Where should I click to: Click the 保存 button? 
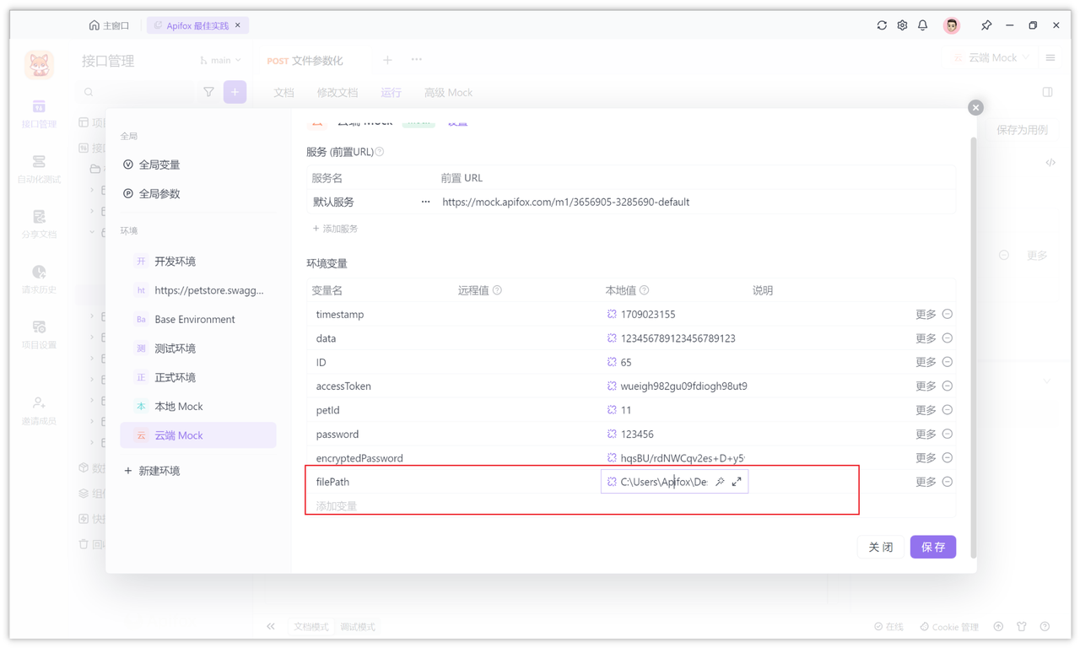933,547
